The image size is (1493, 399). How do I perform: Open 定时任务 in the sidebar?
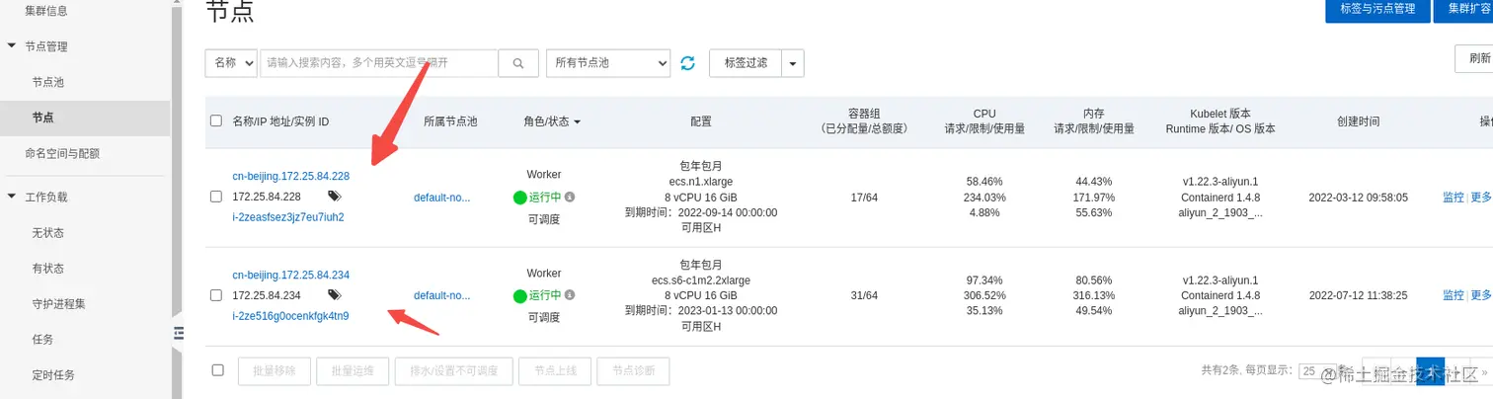[x=53, y=374]
